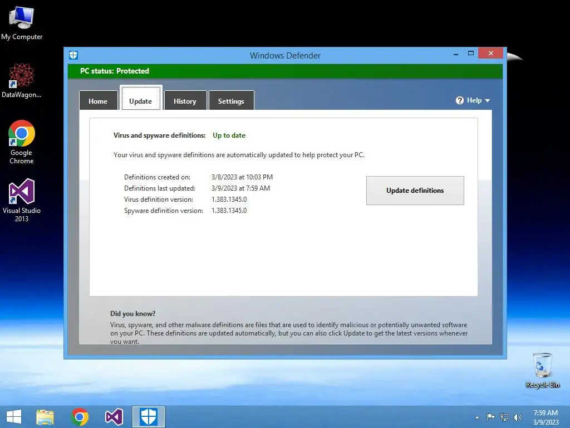The image size is (570, 428).
Task: Maximize the Windows Defender window
Action: tap(471, 53)
